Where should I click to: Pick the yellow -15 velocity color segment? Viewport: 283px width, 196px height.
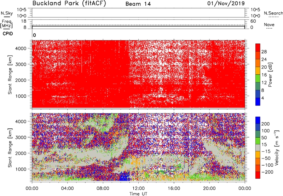pyautogui.click(x=258, y=155)
